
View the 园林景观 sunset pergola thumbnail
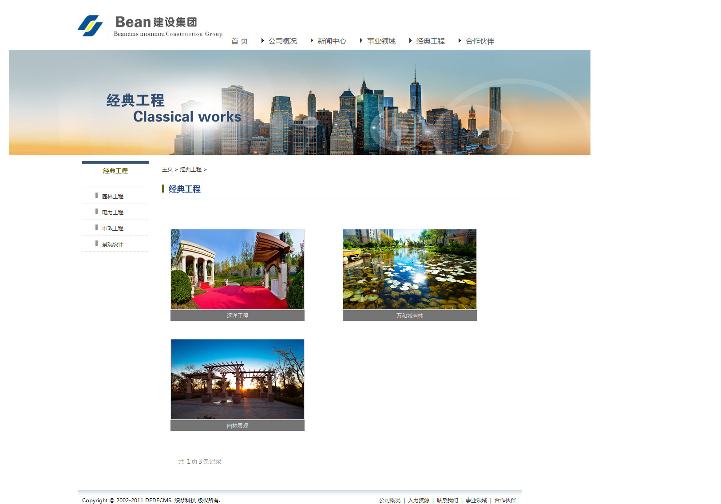pos(238,379)
